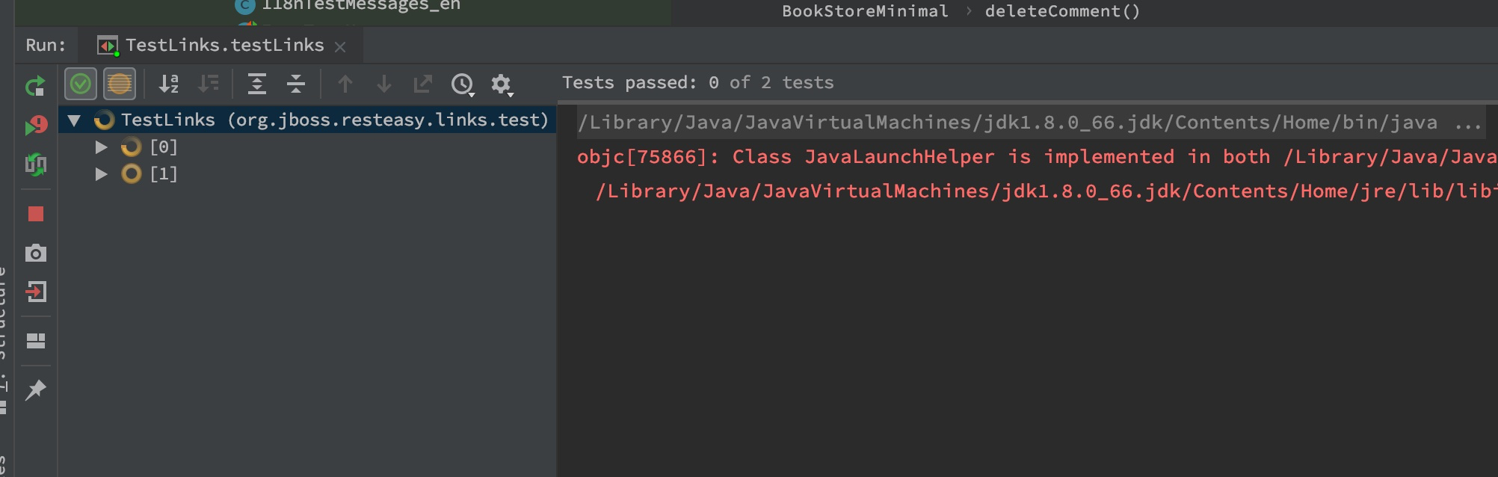
Task: Dump threads with camera icon
Action: pos(35,253)
